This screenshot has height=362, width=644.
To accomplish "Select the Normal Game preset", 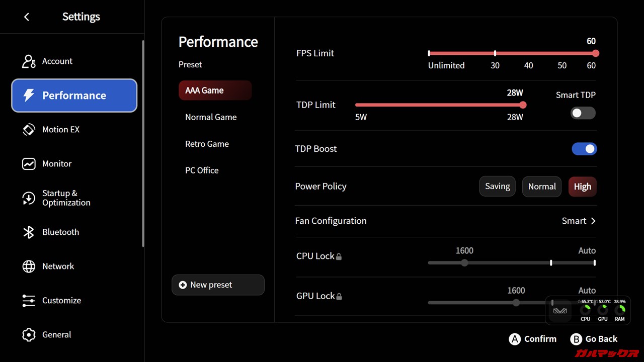I will click(x=211, y=117).
